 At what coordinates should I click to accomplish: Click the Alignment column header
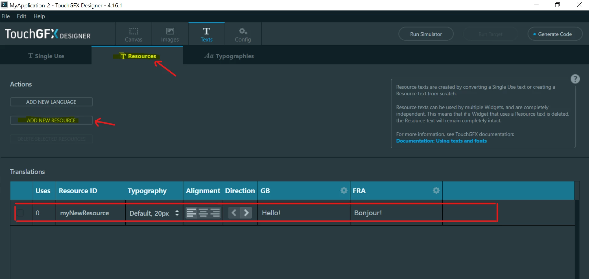[x=203, y=191]
